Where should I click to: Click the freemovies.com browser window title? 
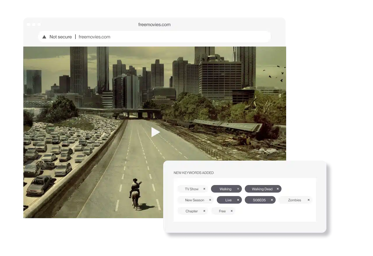(x=154, y=25)
